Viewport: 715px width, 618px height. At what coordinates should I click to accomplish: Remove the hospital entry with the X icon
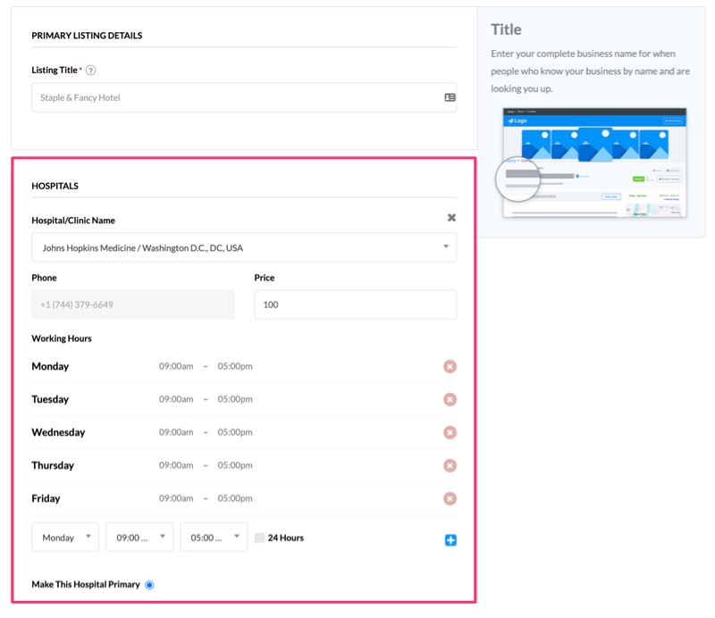pos(451,218)
